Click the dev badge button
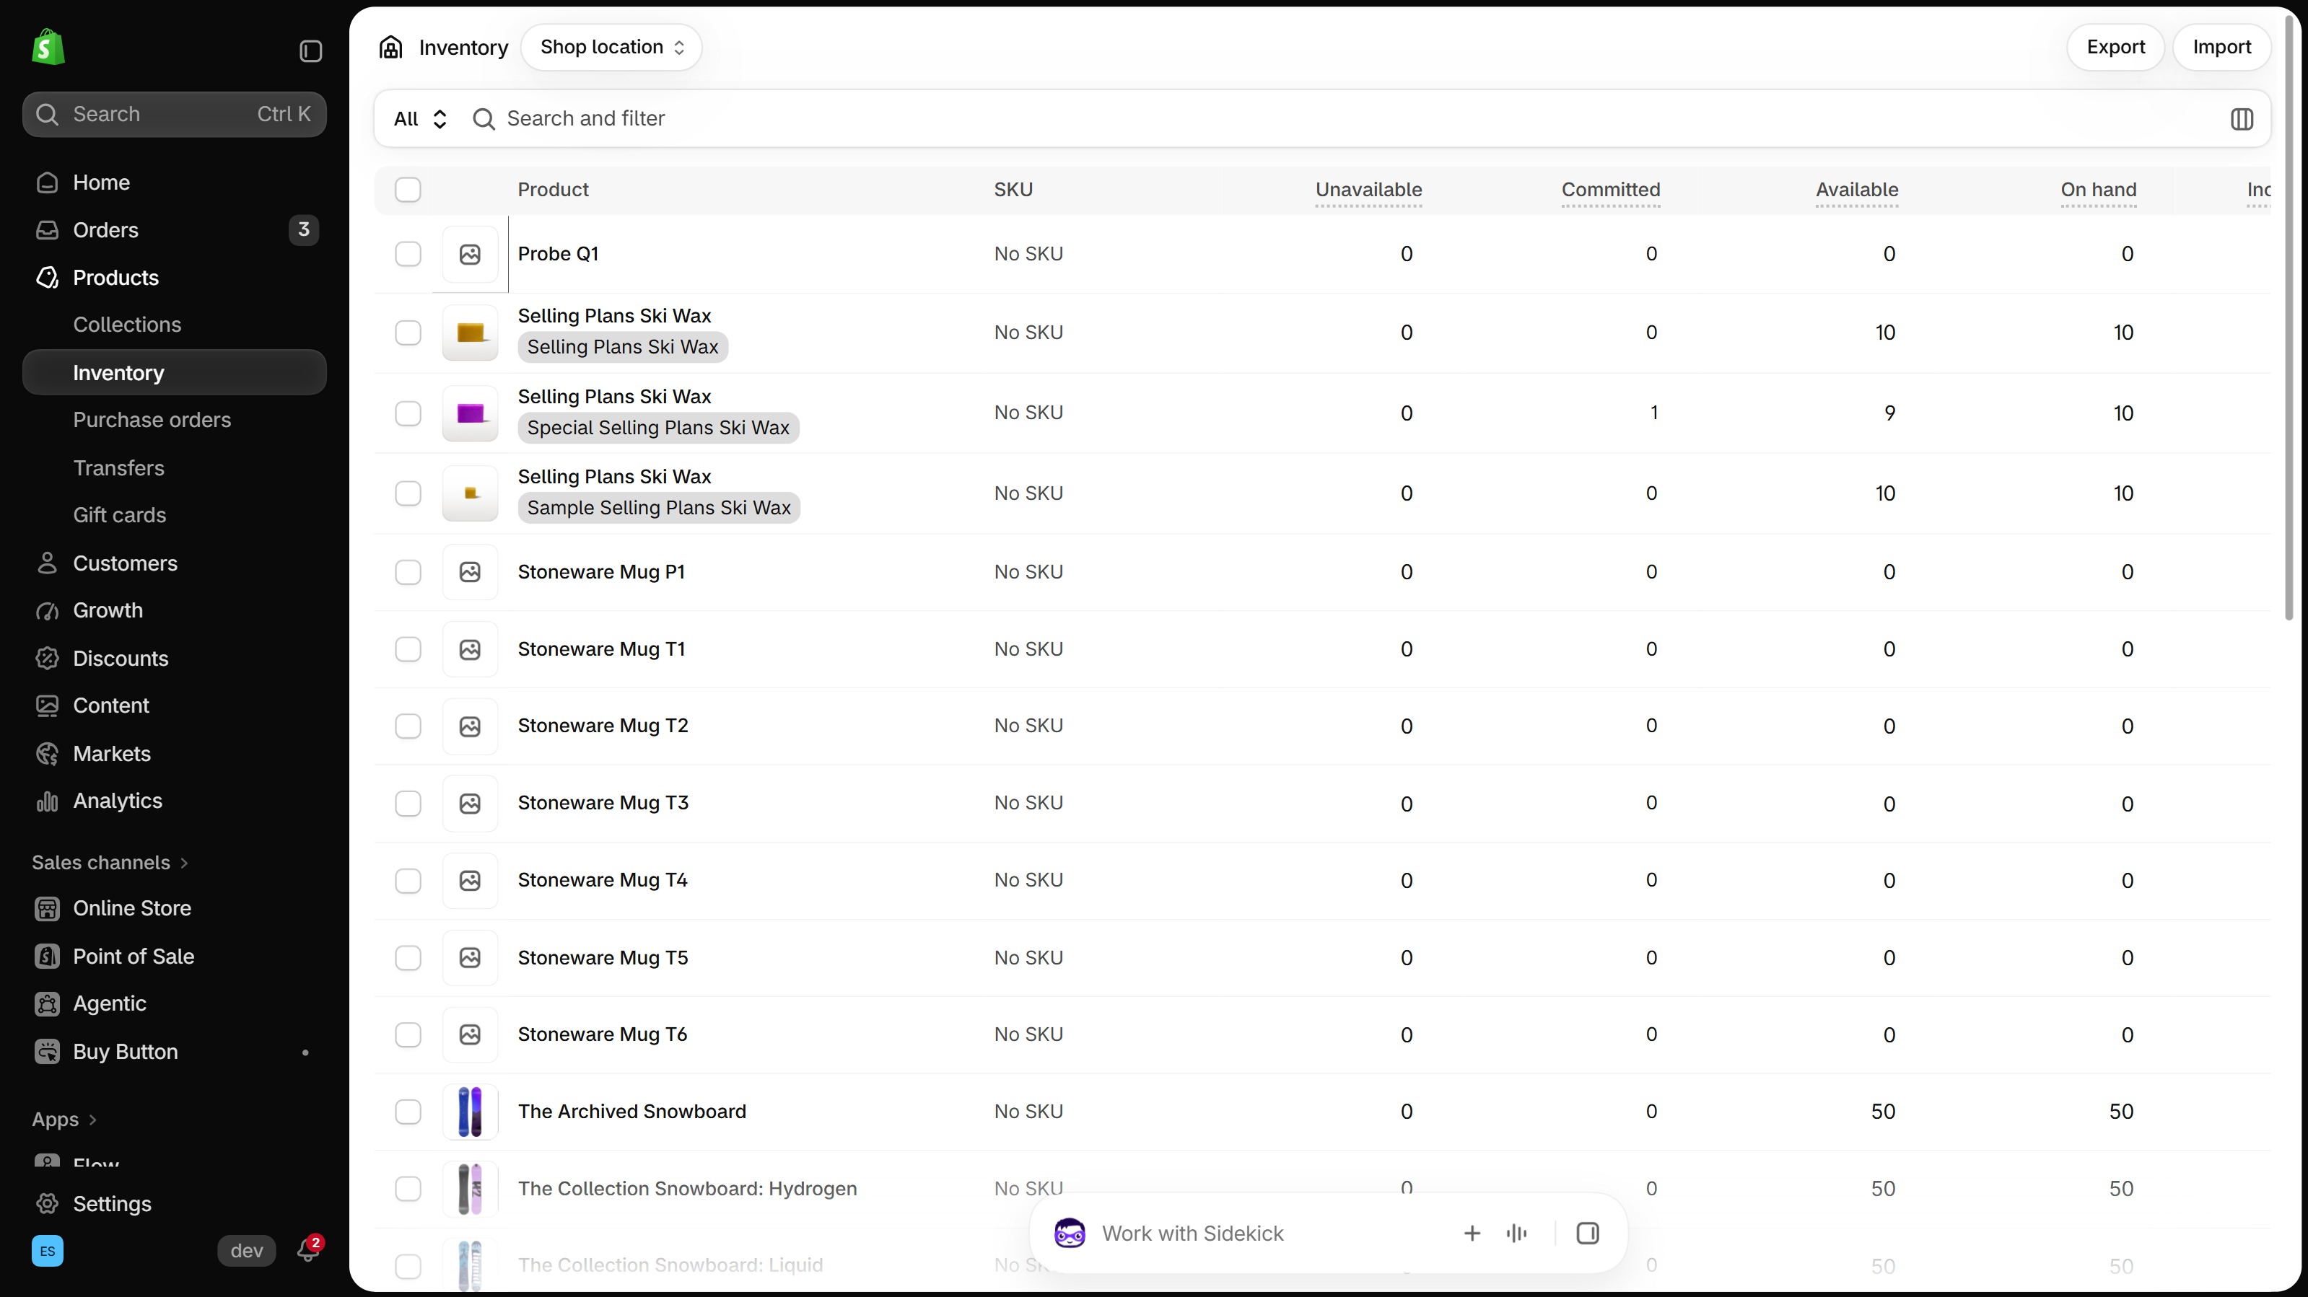Screen dimensions: 2308x1297 tap(246, 1250)
